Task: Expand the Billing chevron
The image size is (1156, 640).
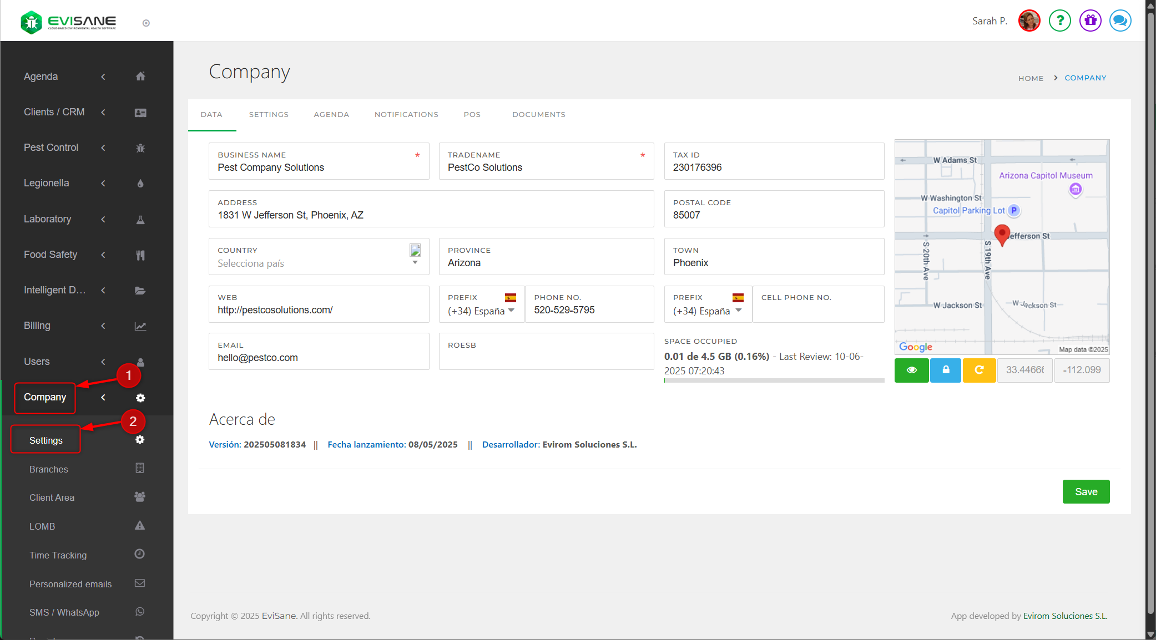Action: (x=103, y=326)
